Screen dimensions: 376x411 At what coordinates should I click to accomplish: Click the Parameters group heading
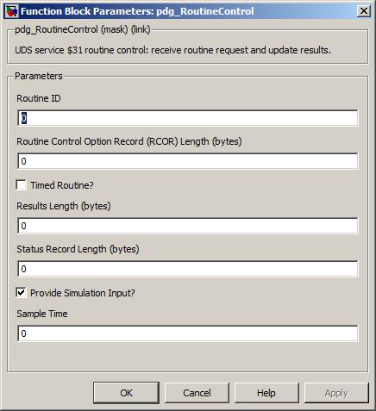tap(39, 76)
